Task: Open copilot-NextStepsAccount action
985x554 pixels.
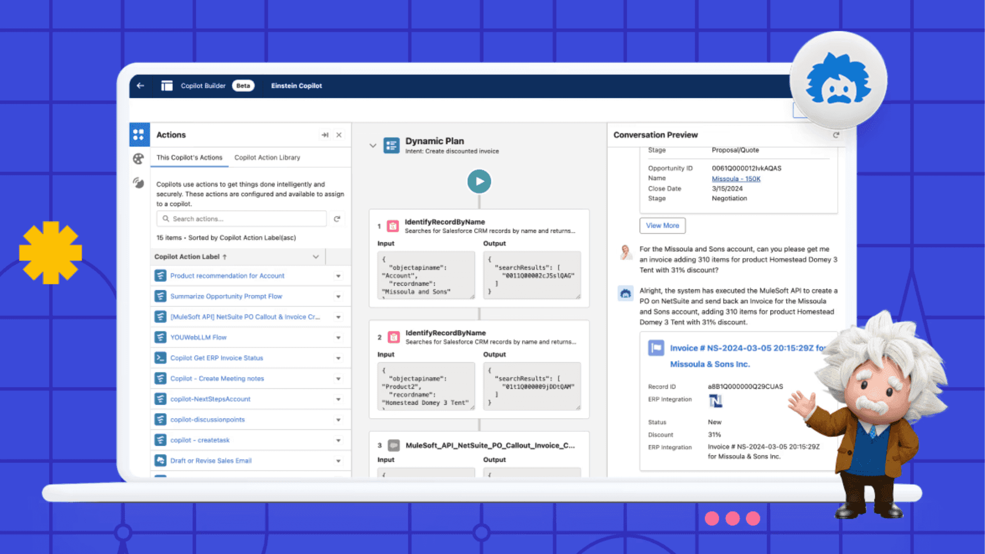Action: [x=210, y=399]
